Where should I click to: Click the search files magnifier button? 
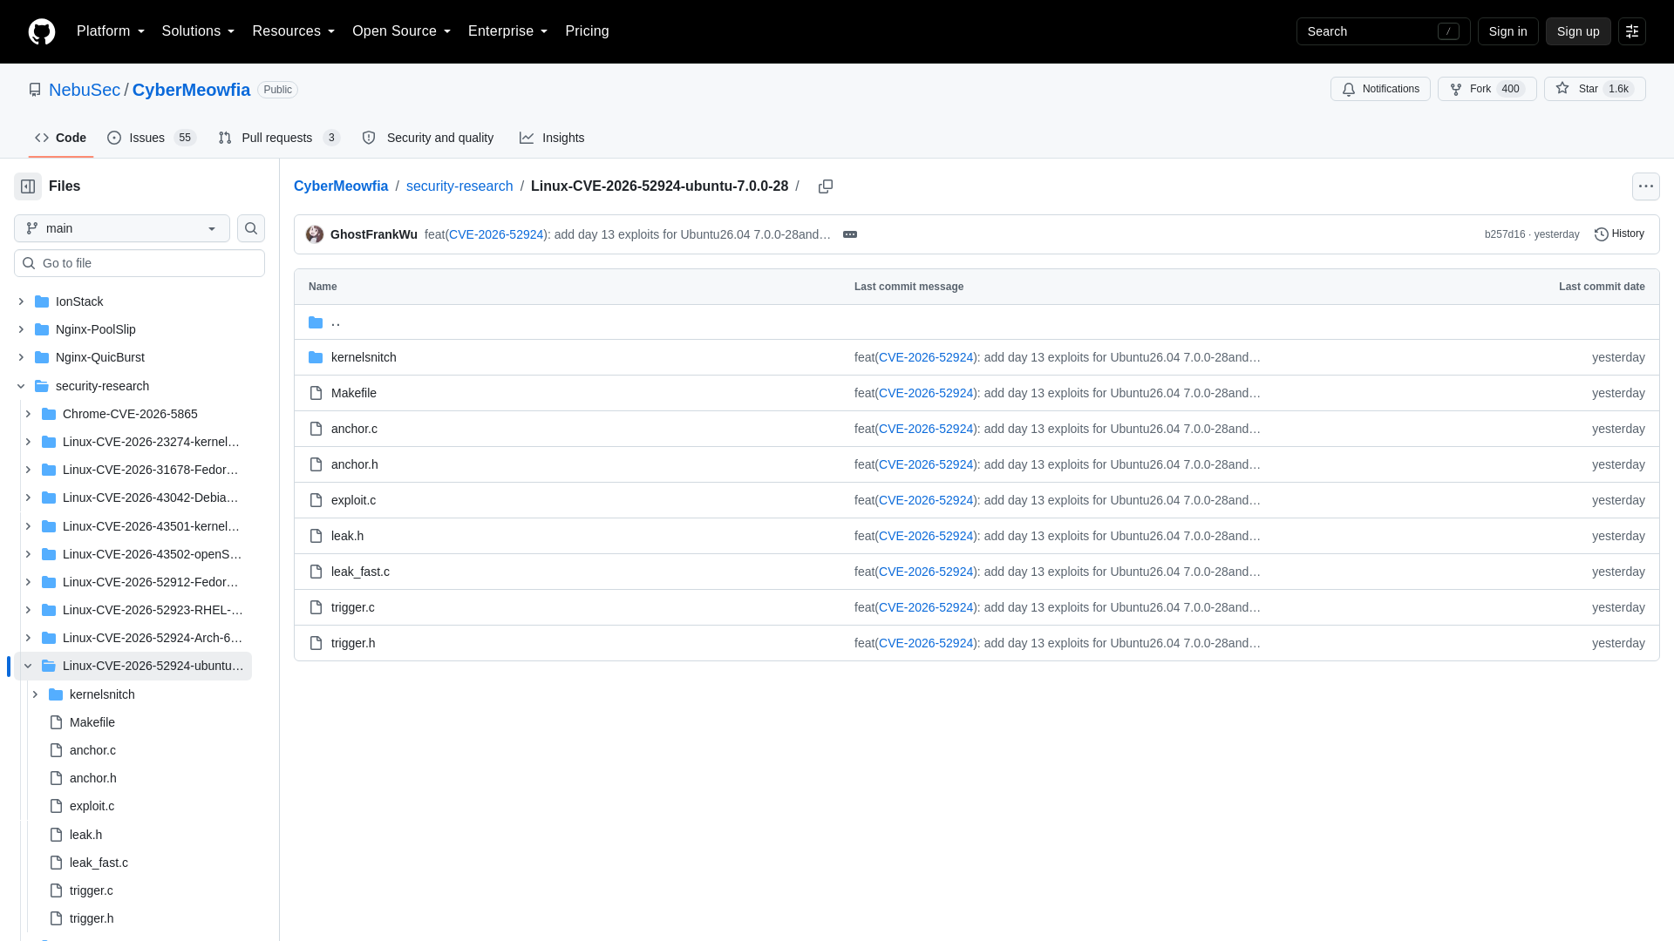(x=251, y=228)
